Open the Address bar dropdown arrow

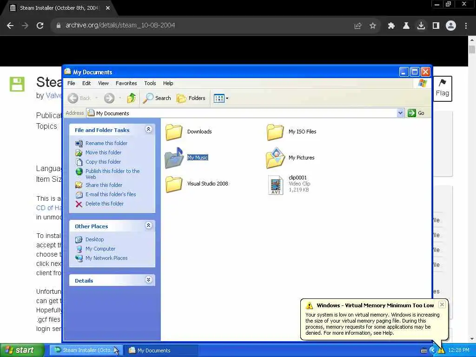point(400,113)
